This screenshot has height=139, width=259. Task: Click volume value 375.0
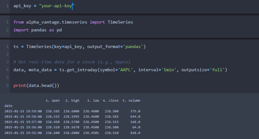[x=135, y=111]
